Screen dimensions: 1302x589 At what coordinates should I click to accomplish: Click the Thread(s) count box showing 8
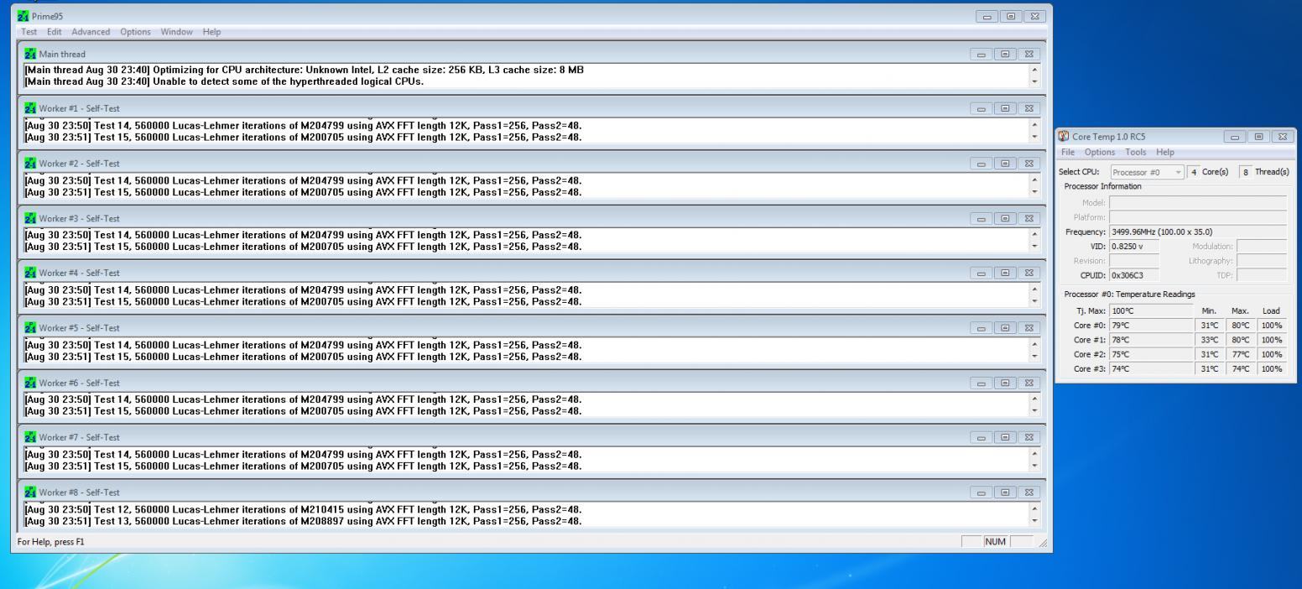1245,172
